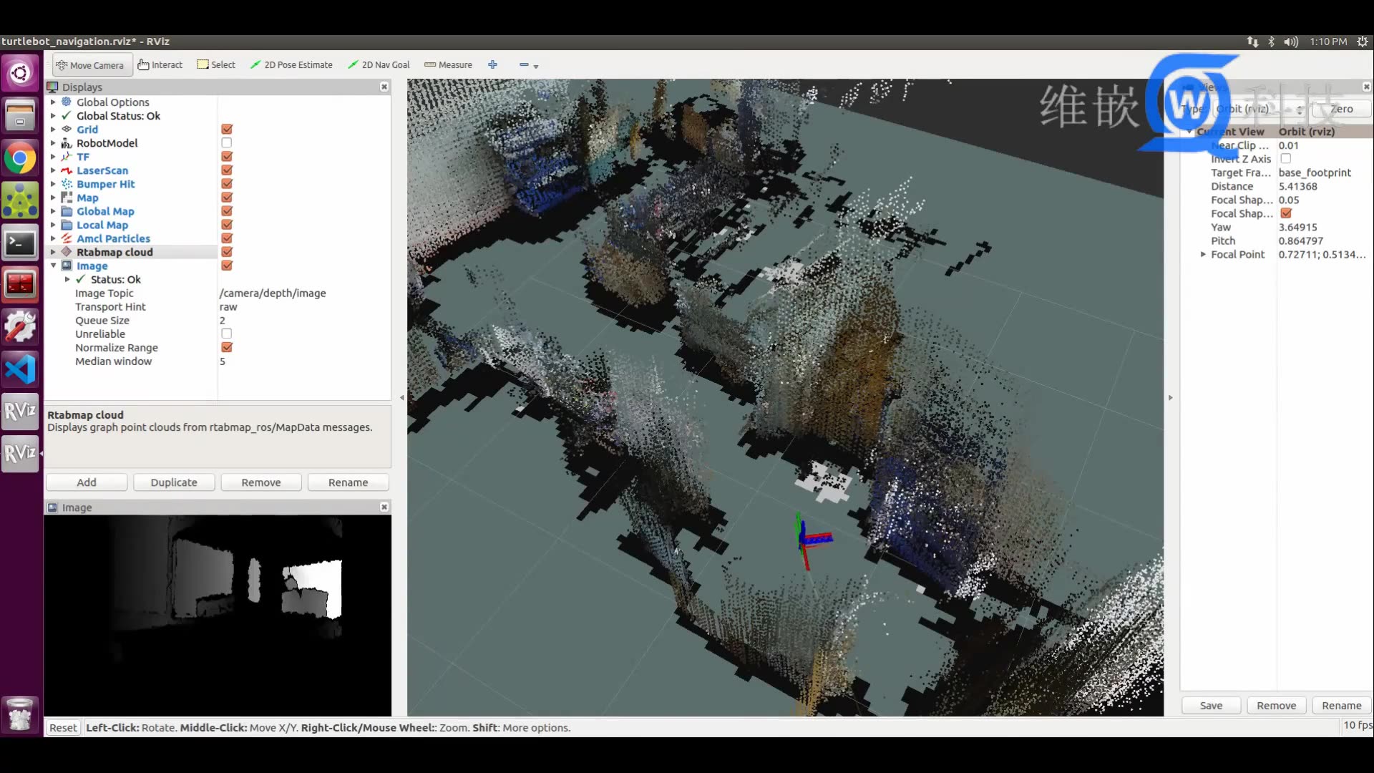Collapse the Image display entry
Viewport: 1374px width, 773px height.
pyautogui.click(x=53, y=266)
